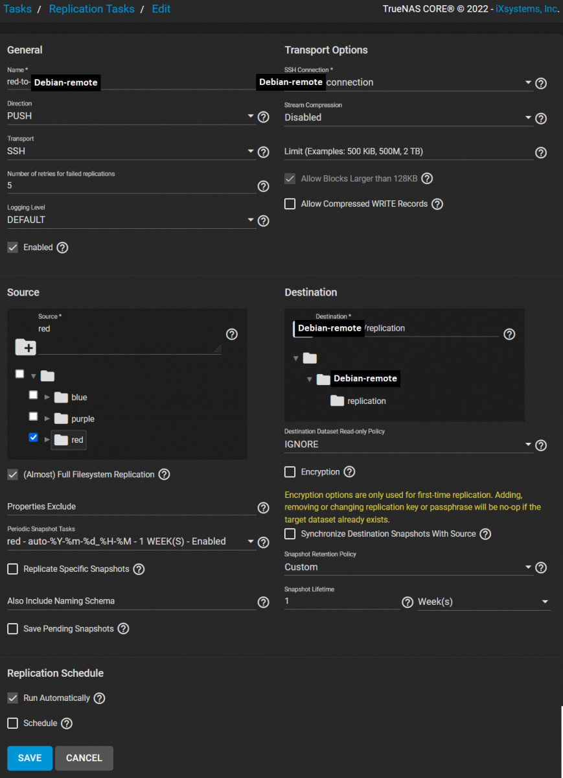Show help for Properties Exclude
This screenshot has height=778, width=563.
point(263,508)
